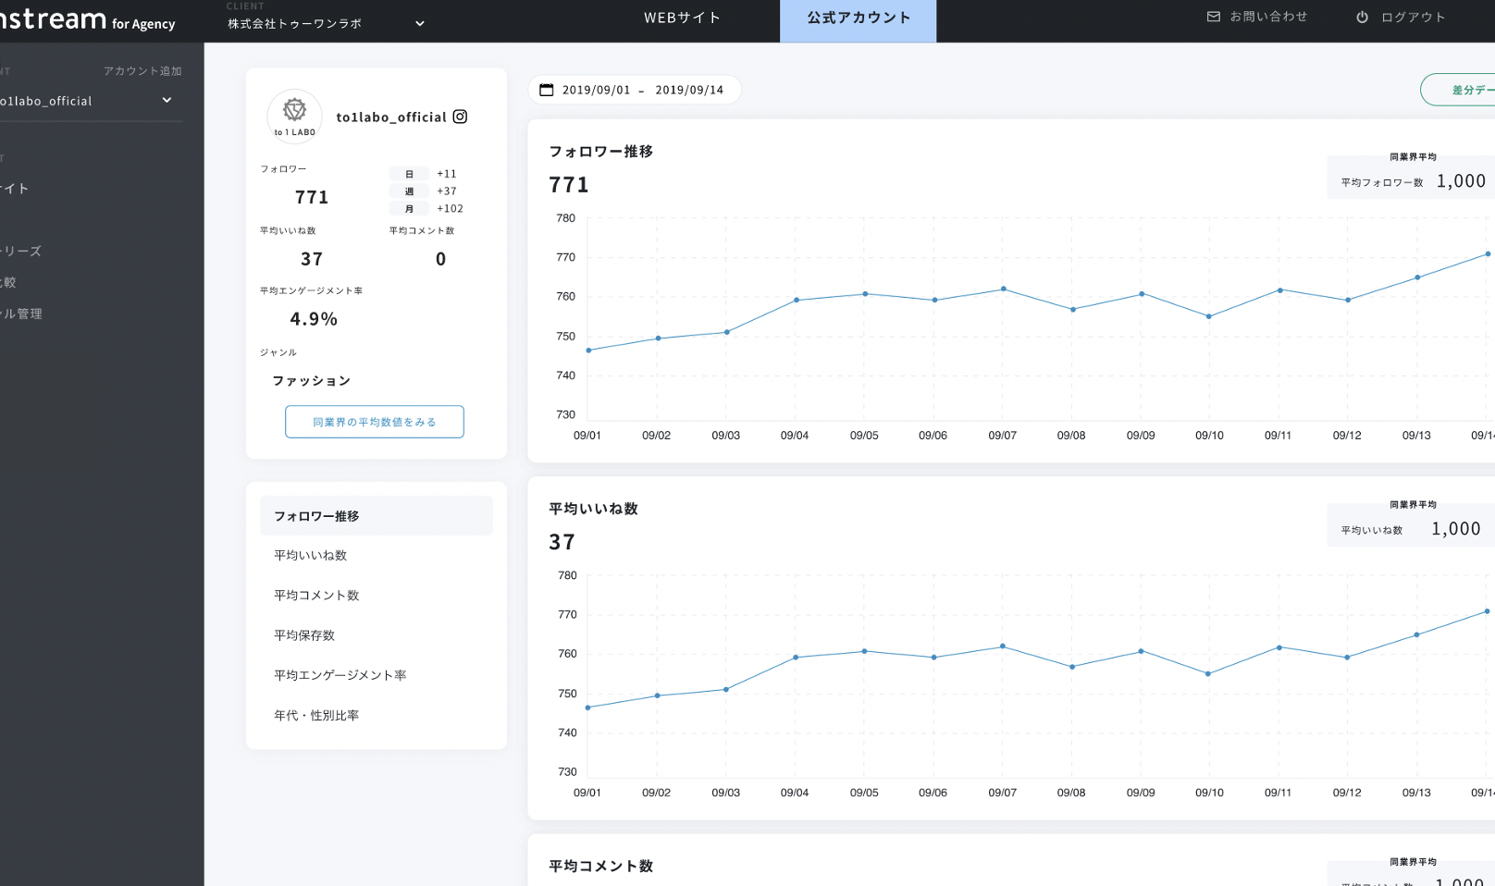Click the 09/07 data point on follower chart
Image resolution: width=1495 pixels, height=886 pixels.
tap(1003, 289)
